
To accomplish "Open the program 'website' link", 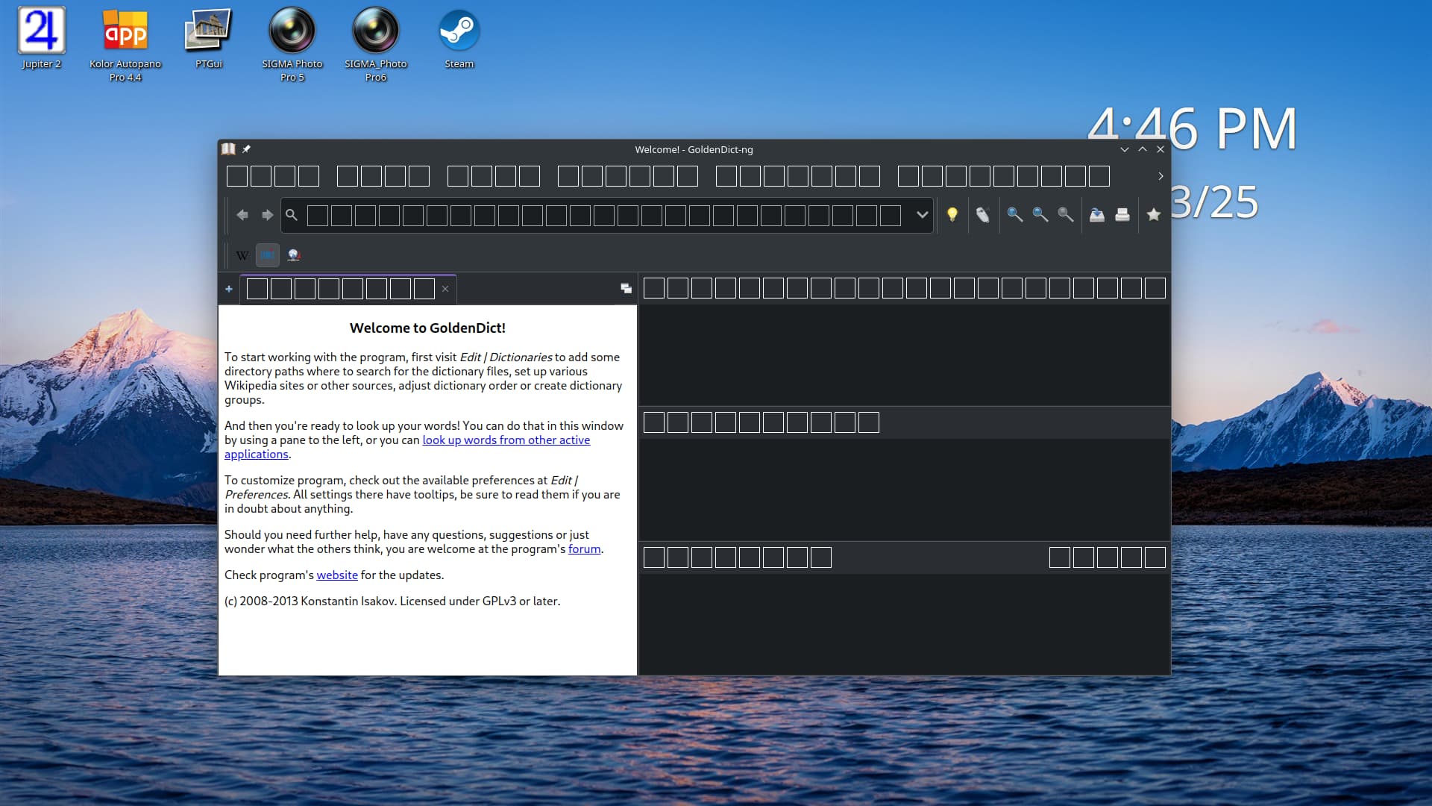I will click(x=337, y=575).
